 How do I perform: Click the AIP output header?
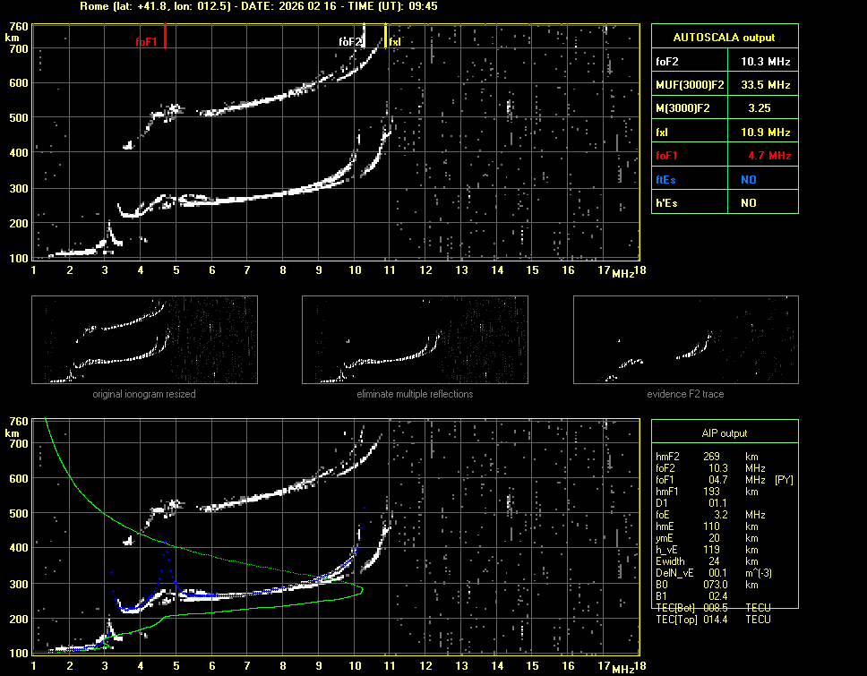coord(724,432)
